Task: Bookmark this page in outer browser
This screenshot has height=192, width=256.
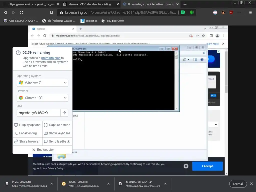Action: [x=51, y=12]
